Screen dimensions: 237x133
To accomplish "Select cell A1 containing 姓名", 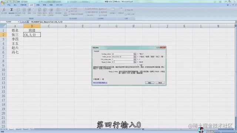I will [x=15, y=30].
